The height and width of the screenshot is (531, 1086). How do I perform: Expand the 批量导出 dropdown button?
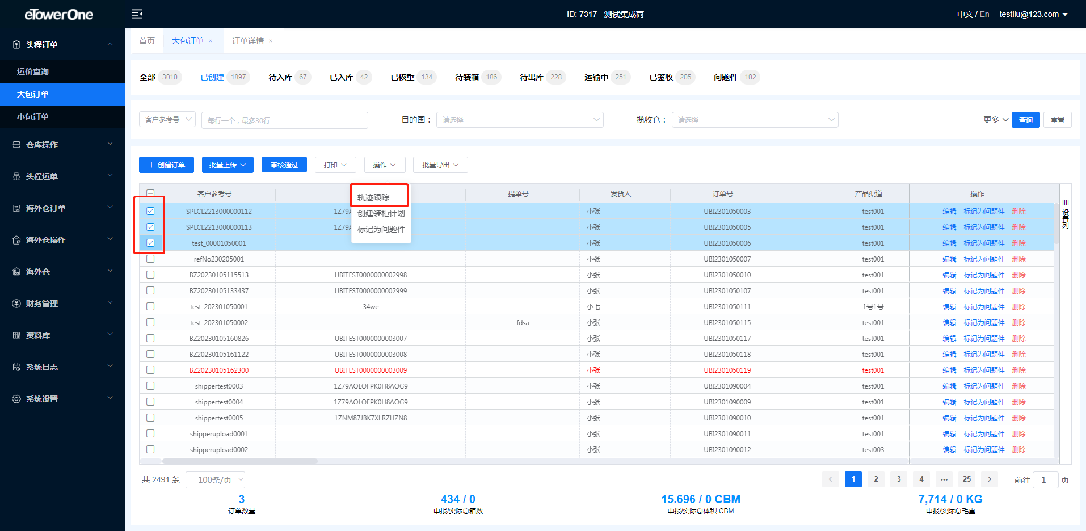point(440,165)
